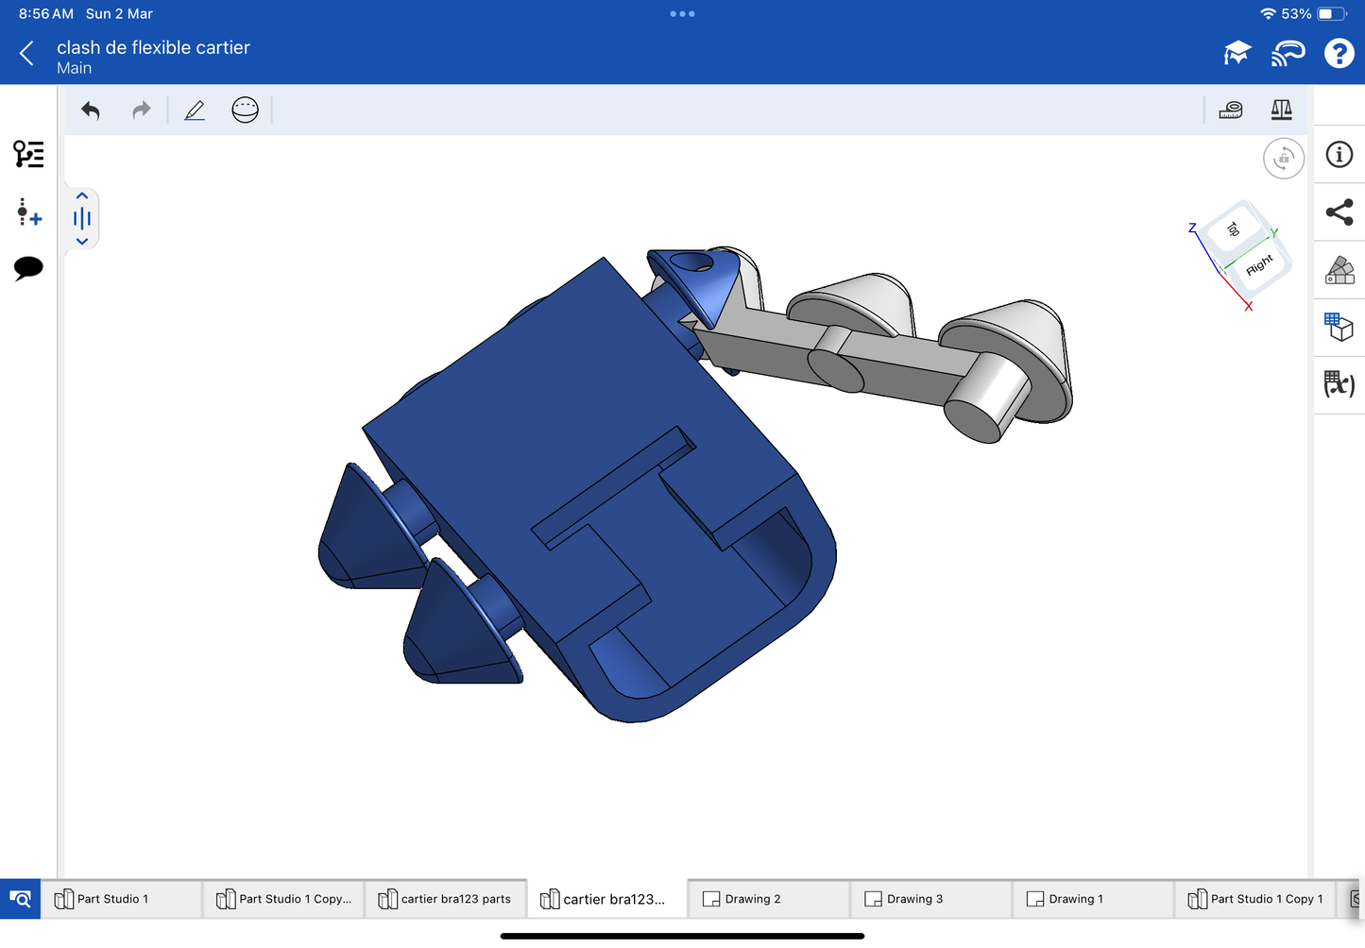Open the Measure tool
Screen dimensions: 1365x948
[x=1231, y=110]
